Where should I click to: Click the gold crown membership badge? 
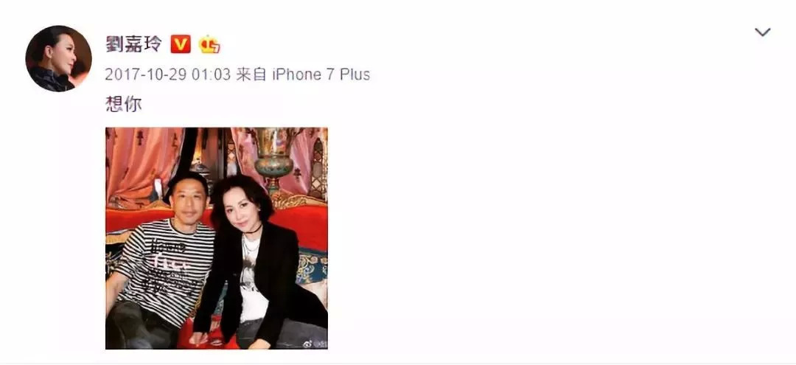(209, 45)
